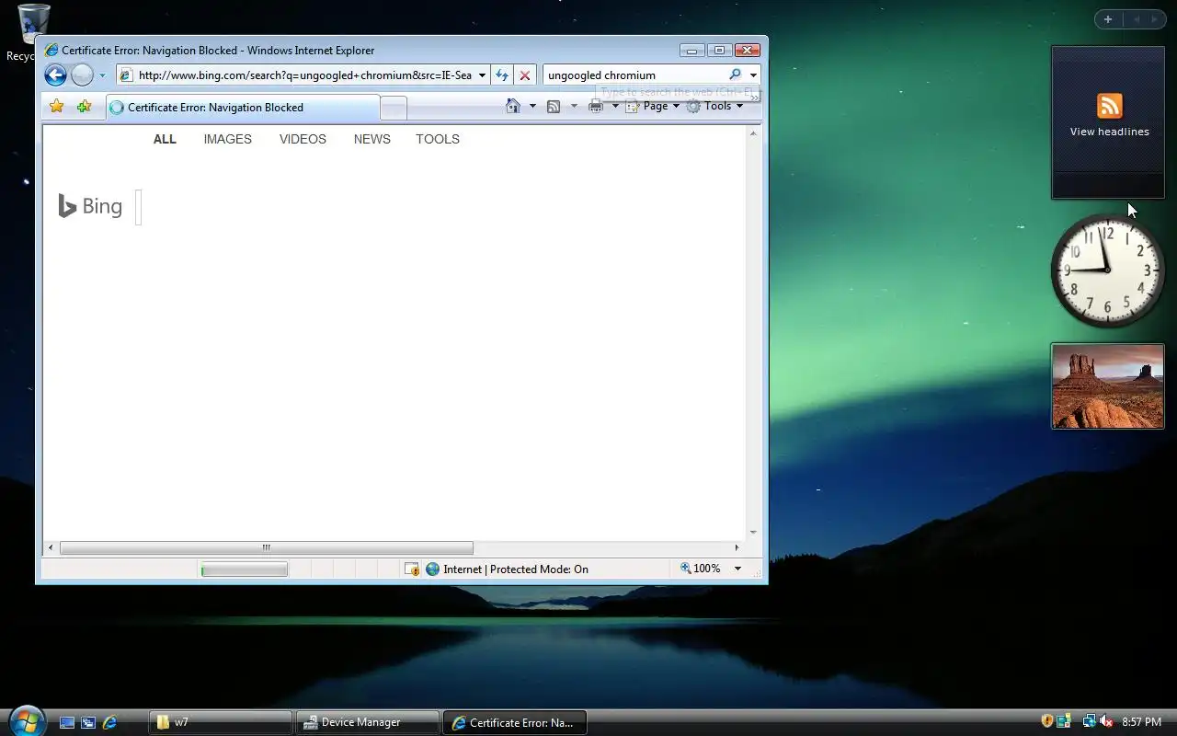Expand the zoom level dropdown arrow
This screenshot has height=736, width=1177.
(x=737, y=569)
